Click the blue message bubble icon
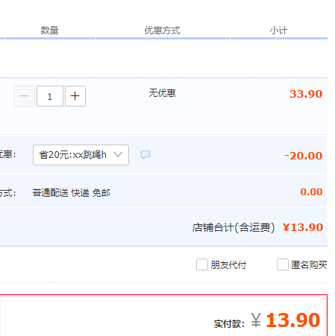 (x=145, y=155)
